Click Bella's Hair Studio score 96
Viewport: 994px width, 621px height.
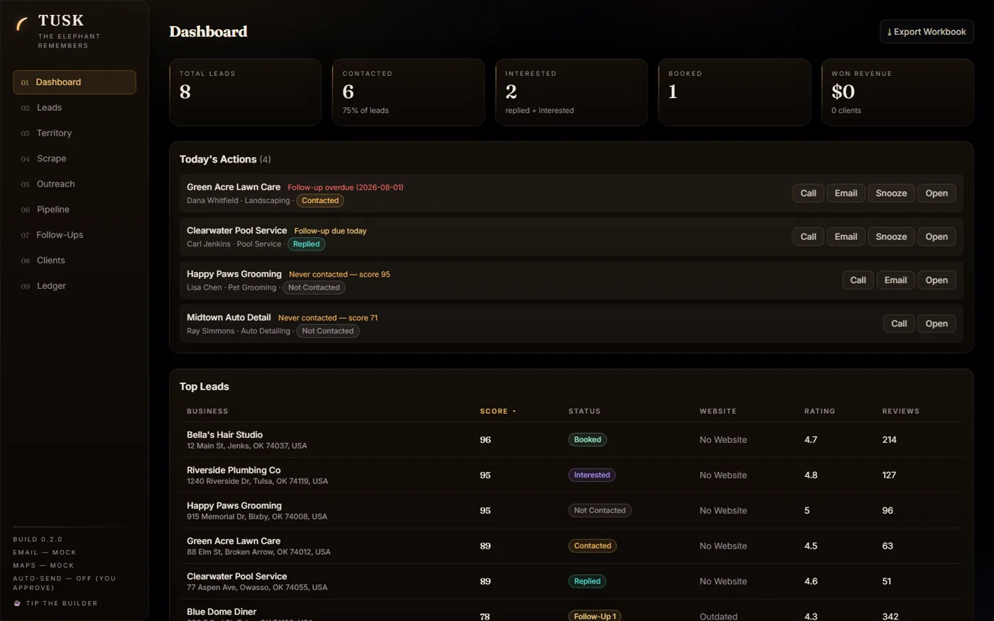[485, 440]
